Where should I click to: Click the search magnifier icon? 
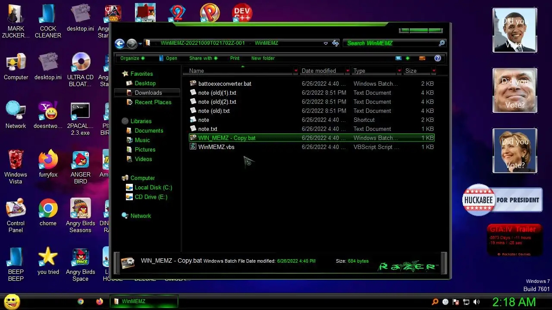pos(442,43)
